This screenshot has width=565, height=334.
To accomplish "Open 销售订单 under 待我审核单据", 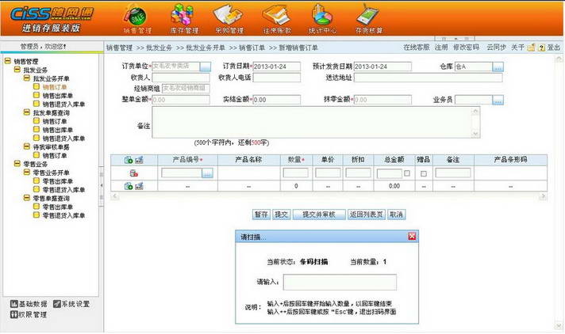I will (55, 156).
